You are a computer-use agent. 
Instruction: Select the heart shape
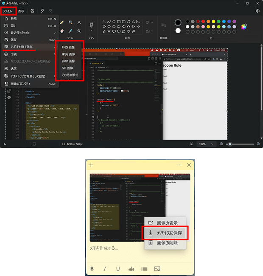(x=129, y=31)
